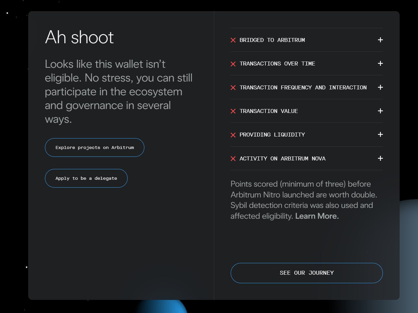This screenshot has height=313, width=418.
Task: Click the Points scored explanation text
Action: pyautogui.click(x=304, y=200)
